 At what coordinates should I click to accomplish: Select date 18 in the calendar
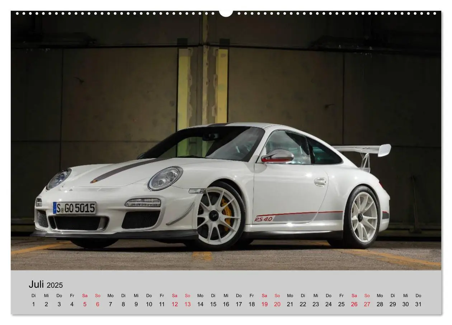point(251,304)
